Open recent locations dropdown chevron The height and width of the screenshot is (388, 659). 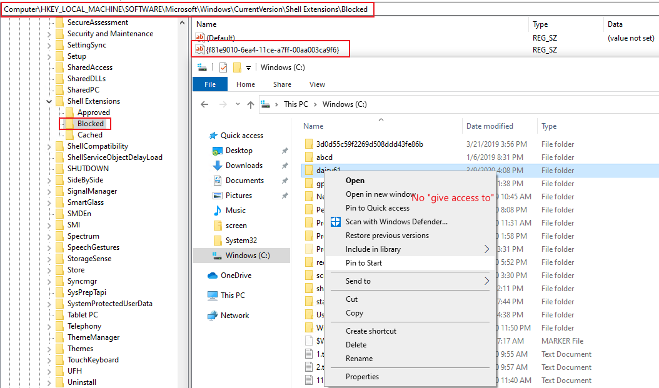pos(238,104)
